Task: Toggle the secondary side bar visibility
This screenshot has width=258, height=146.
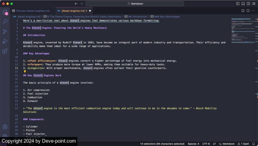Action: click(x=248, y=4)
